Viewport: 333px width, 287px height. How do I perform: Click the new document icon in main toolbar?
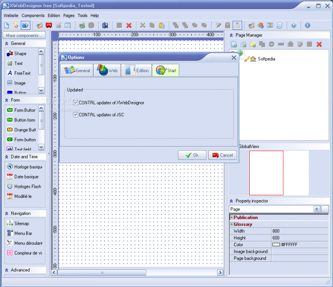6,25
